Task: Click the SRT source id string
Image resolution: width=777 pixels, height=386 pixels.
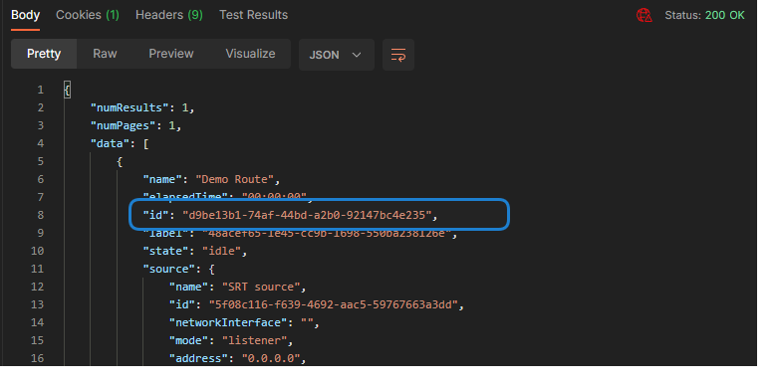Action: [333, 304]
